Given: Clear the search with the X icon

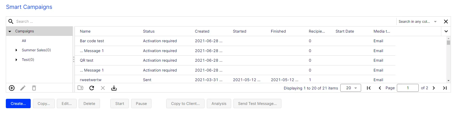Looking at the screenshot, I should tap(446, 21).
